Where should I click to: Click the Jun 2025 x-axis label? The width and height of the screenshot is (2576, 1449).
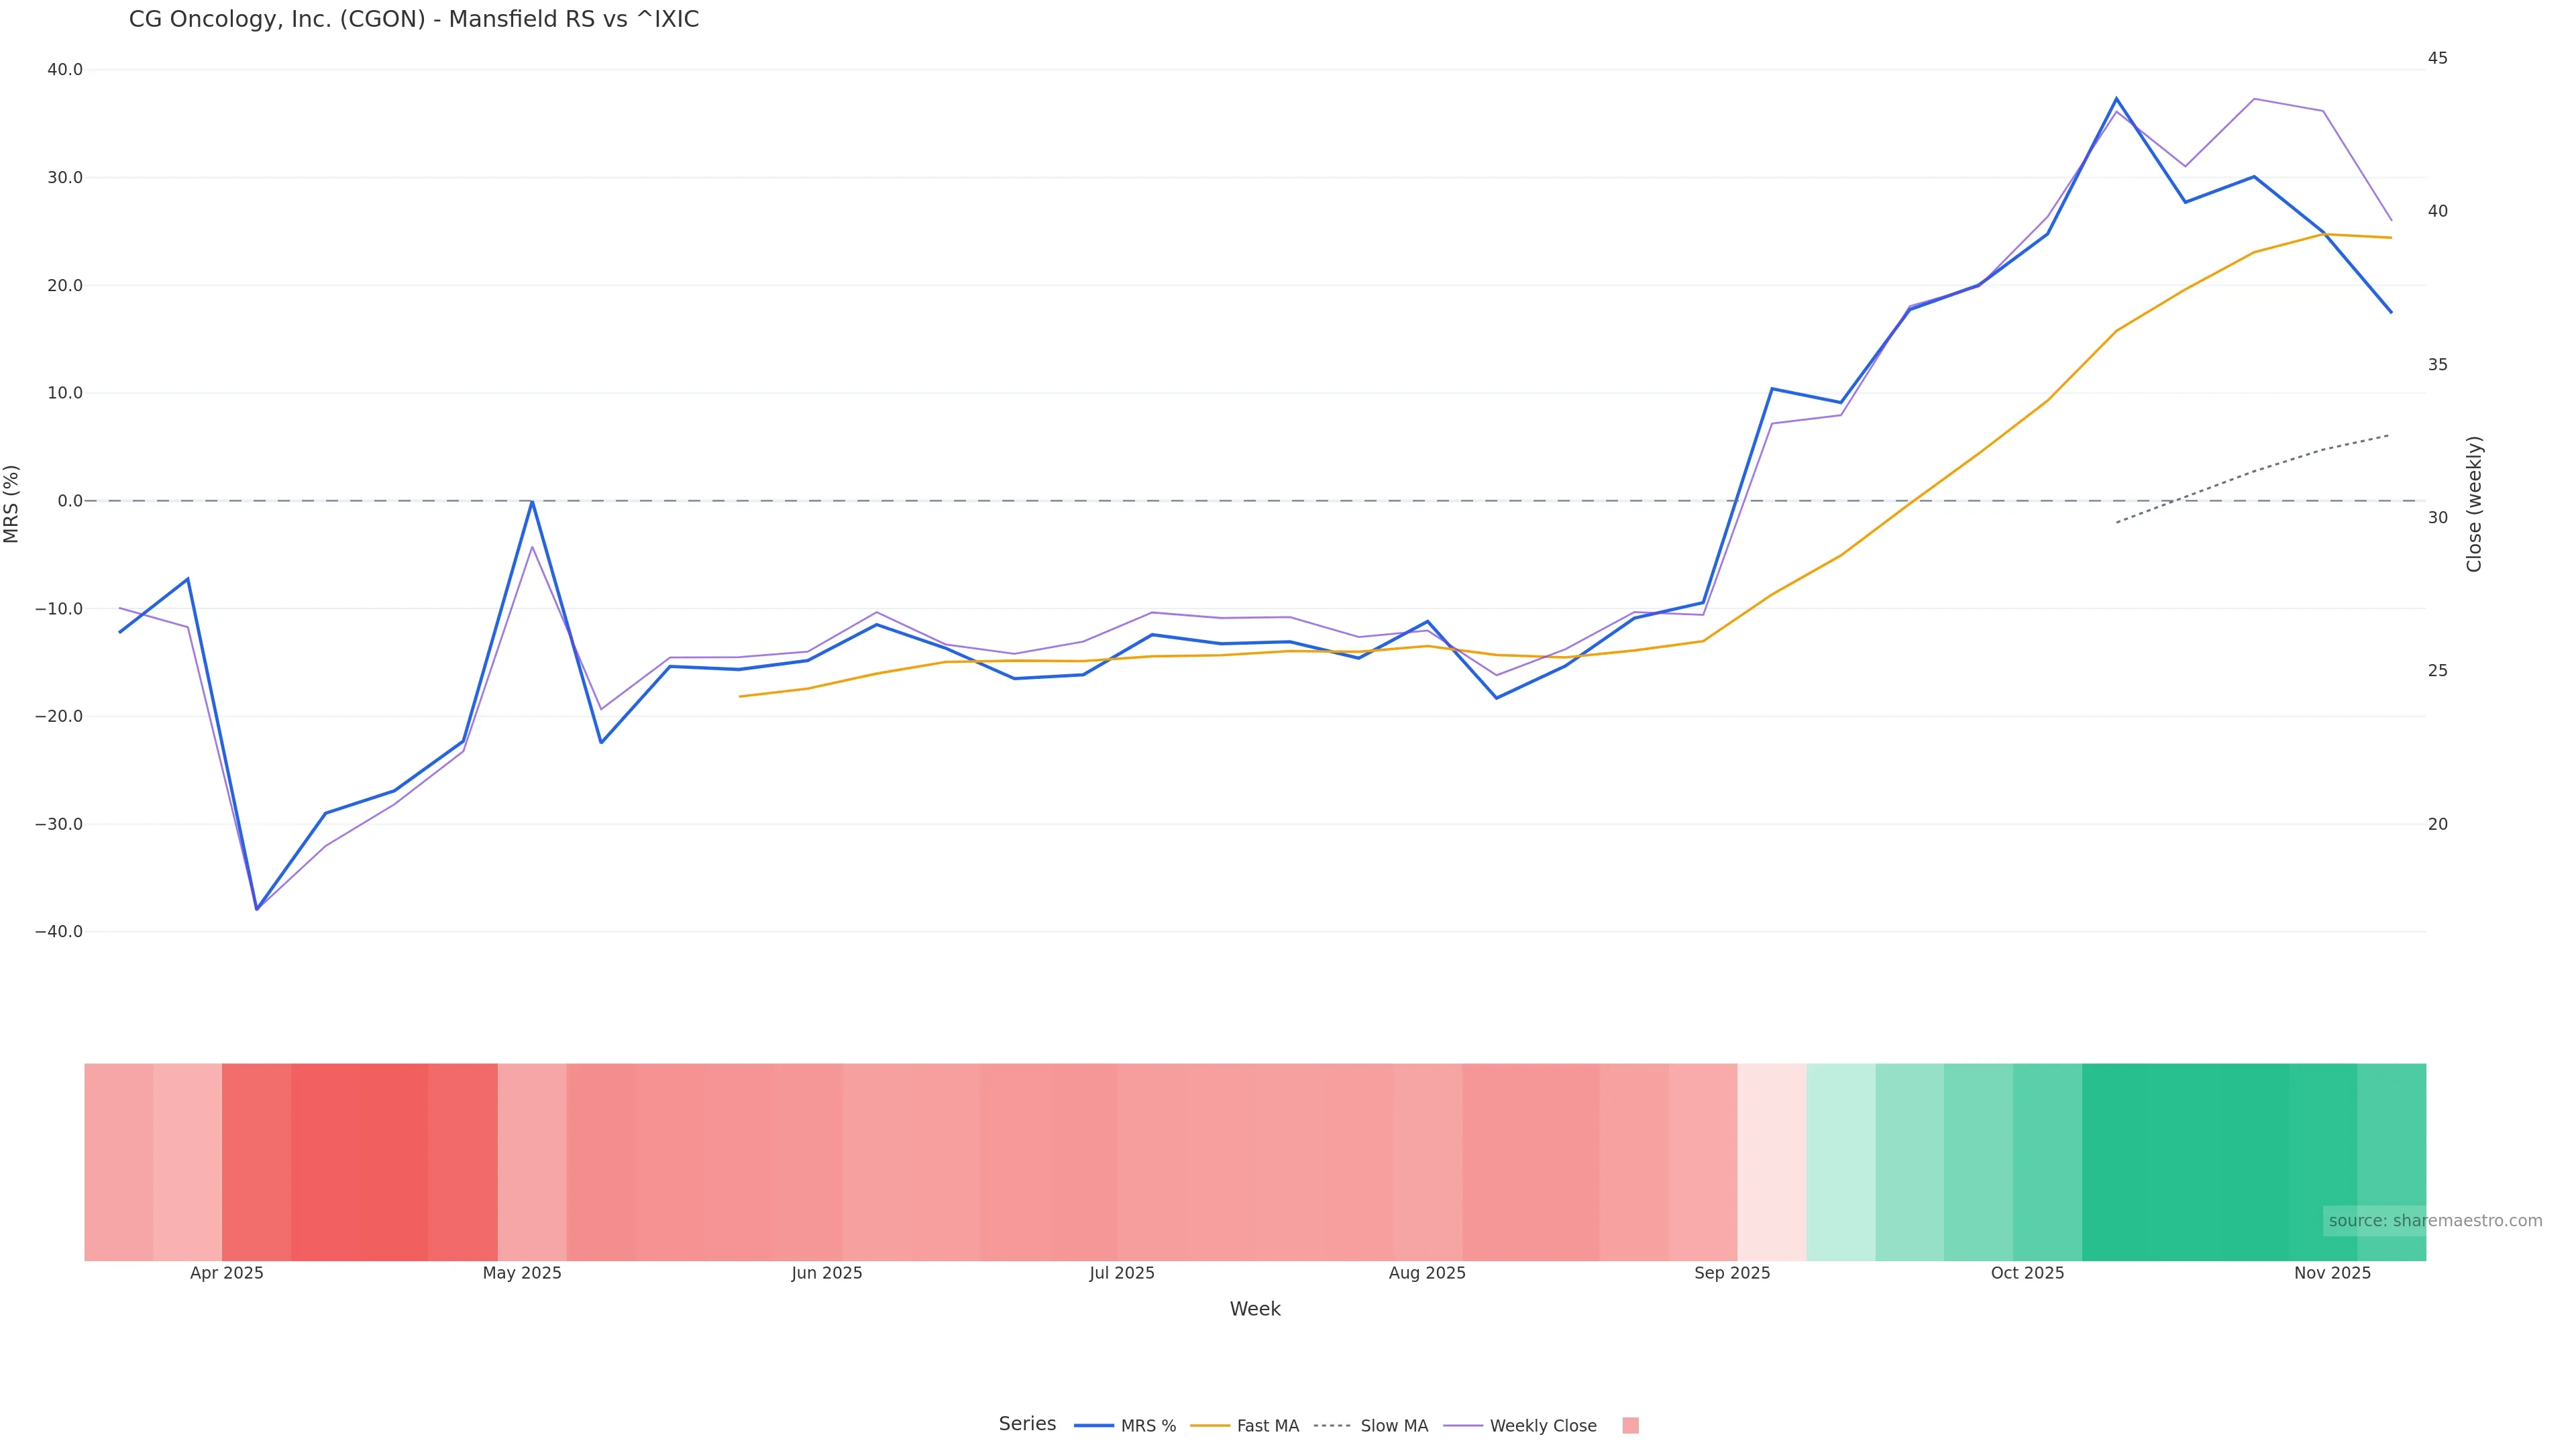[827, 1273]
